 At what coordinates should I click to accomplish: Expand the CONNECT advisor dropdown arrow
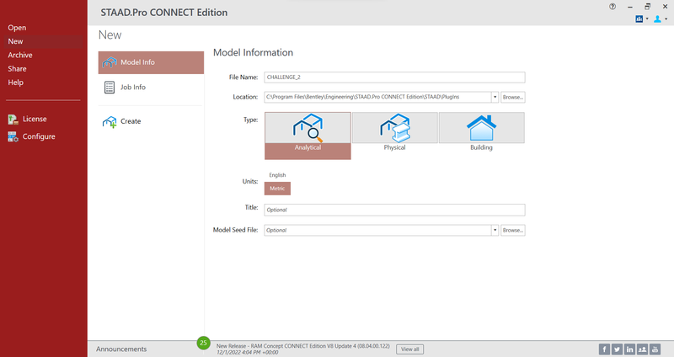[x=647, y=19]
